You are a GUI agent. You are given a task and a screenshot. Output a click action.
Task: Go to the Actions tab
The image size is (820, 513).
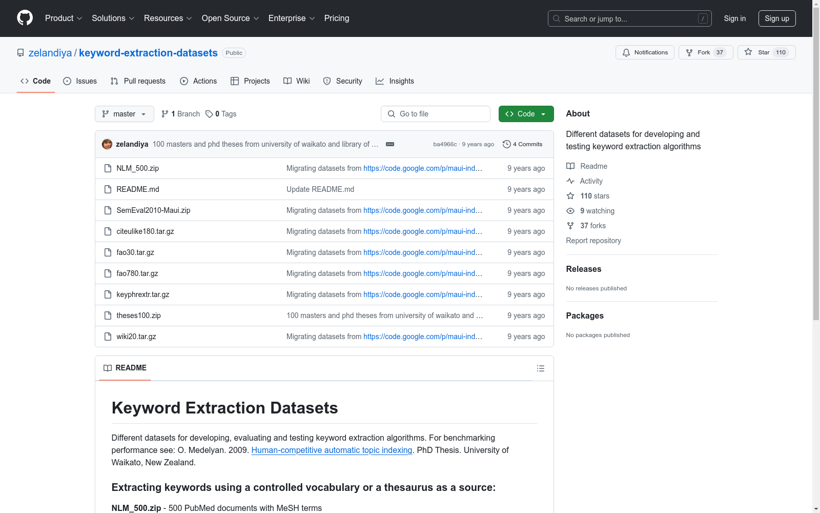click(x=198, y=81)
